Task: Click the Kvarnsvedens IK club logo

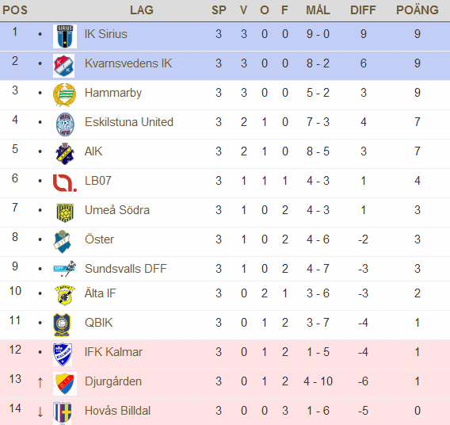Action: click(63, 66)
